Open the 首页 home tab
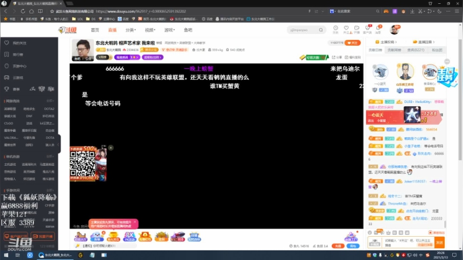This screenshot has width=463, height=260. click(95, 30)
